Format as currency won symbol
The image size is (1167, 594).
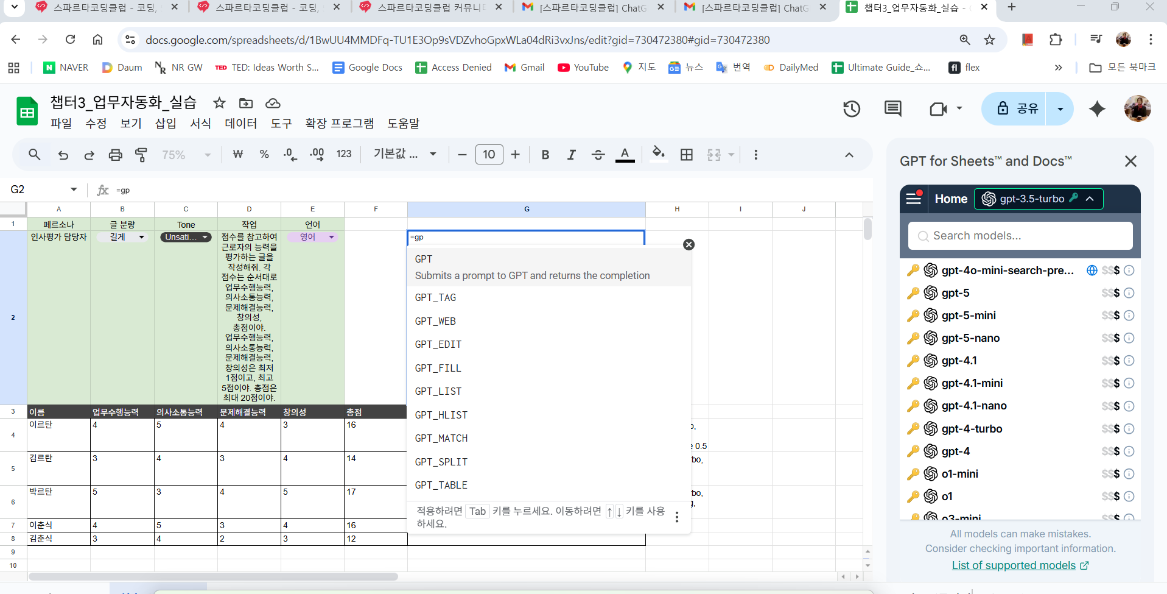(238, 155)
